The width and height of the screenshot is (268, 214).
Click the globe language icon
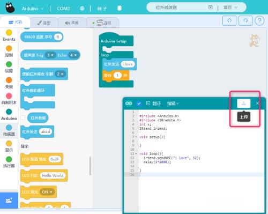coord(82,8)
